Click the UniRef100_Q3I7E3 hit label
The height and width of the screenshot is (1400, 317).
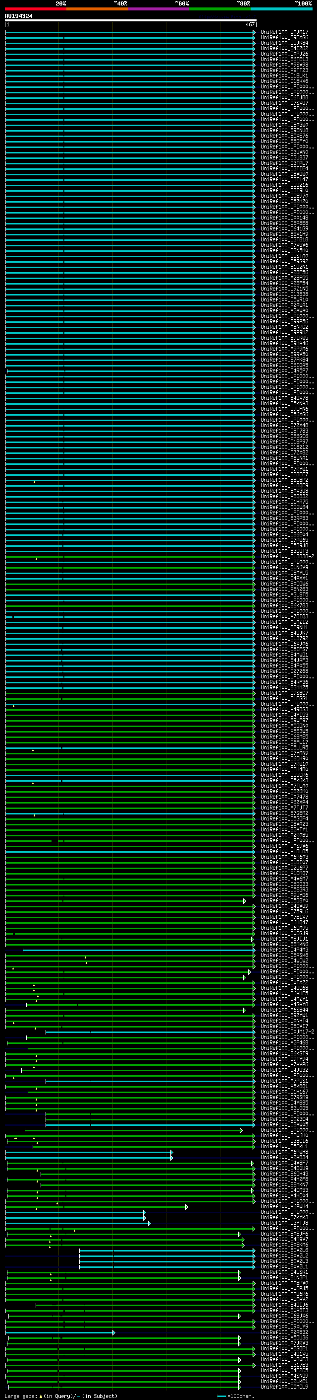[284, 1365]
